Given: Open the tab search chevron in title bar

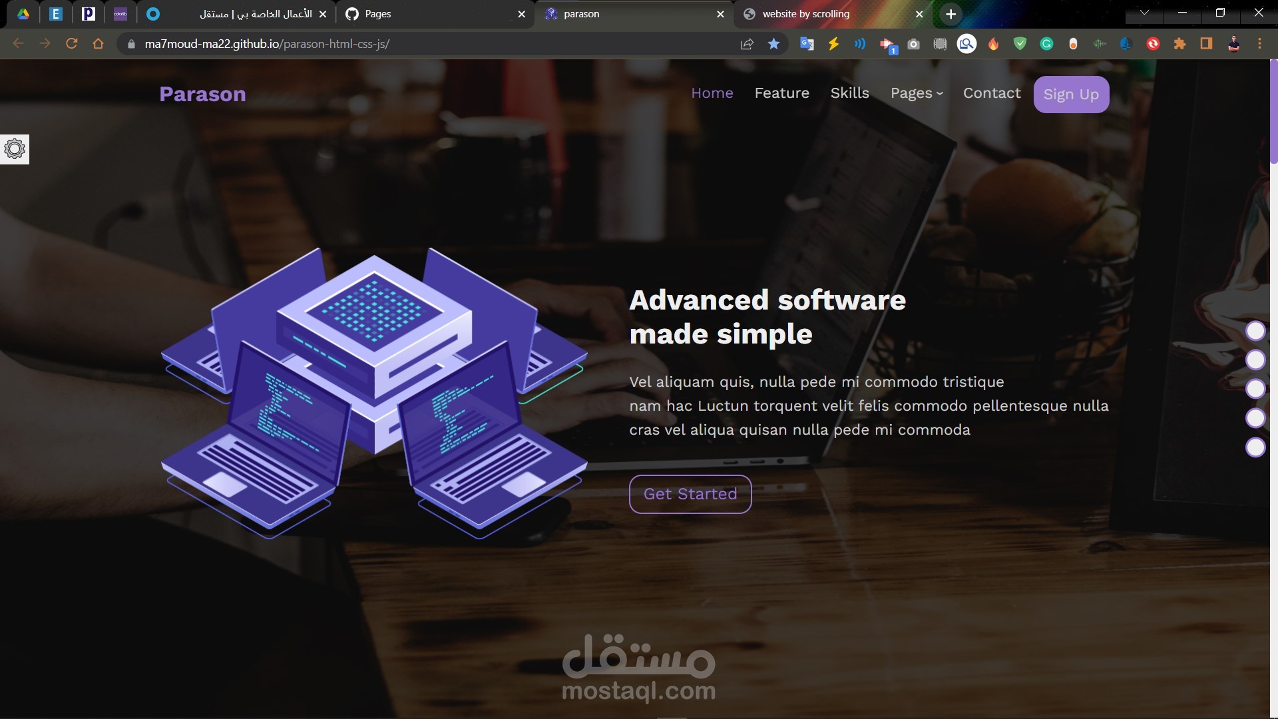Looking at the screenshot, I should [1144, 13].
